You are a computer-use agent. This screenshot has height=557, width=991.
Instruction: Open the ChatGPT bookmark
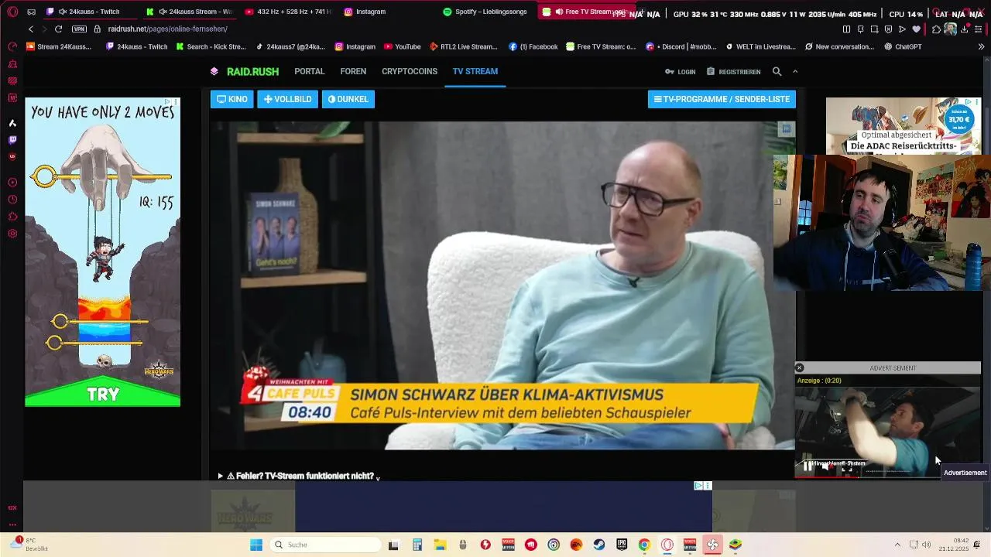click(902, 46)
